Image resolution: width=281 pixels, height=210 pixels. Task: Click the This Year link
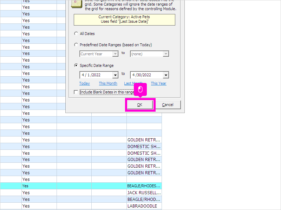click(159, 83)
